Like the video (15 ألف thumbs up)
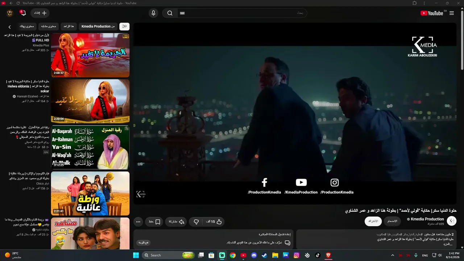The height and width of the screenshot is (261, 464). [x=214, y=221]
